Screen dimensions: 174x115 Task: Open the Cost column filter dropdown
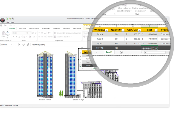[x=156, y=30]
